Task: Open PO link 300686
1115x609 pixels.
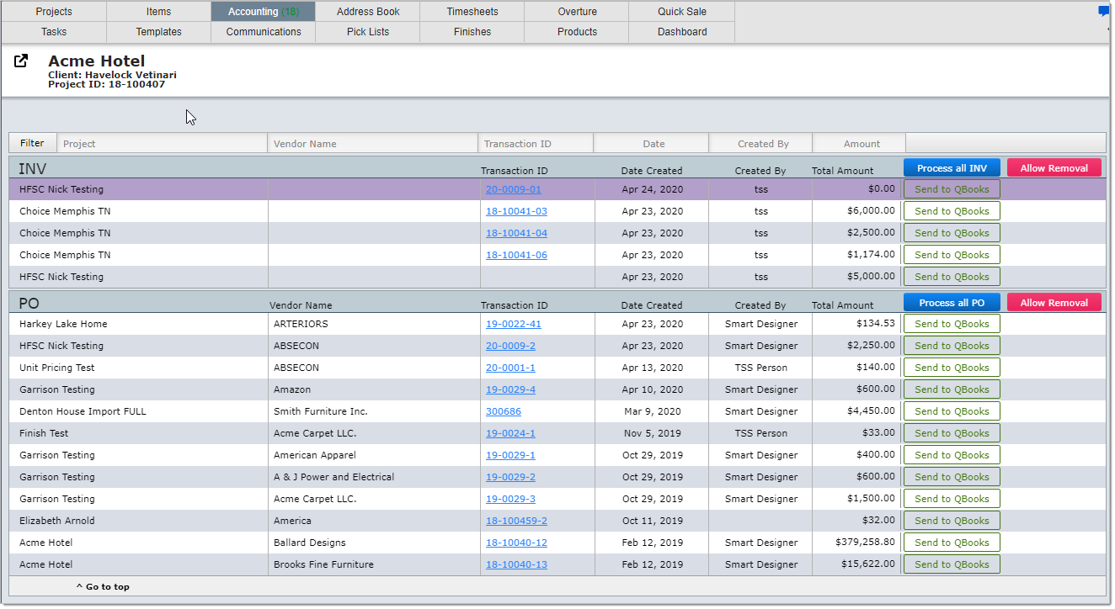Action: click(503, 411)
